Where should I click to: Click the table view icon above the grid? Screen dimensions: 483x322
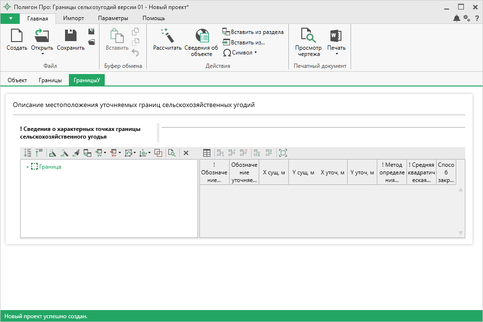pos(207,153)
